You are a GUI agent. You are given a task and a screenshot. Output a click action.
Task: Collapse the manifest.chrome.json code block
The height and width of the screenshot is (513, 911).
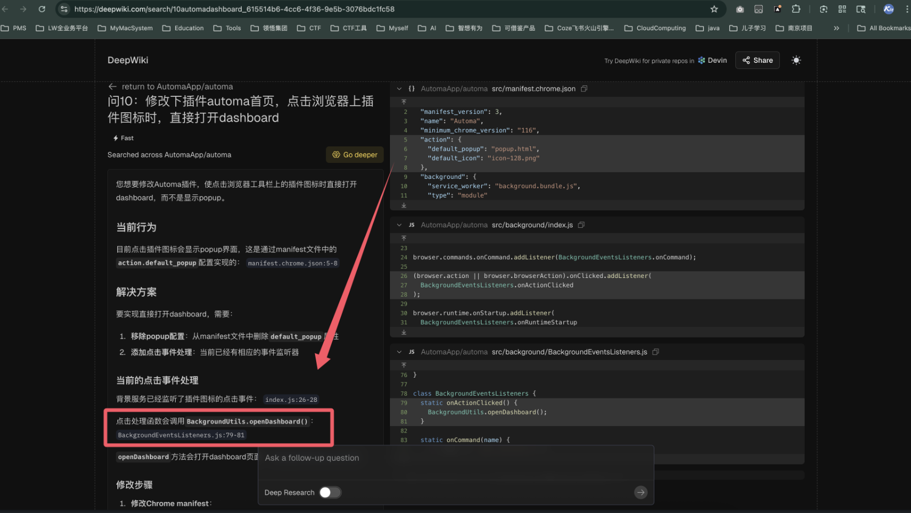pos(399,89)
